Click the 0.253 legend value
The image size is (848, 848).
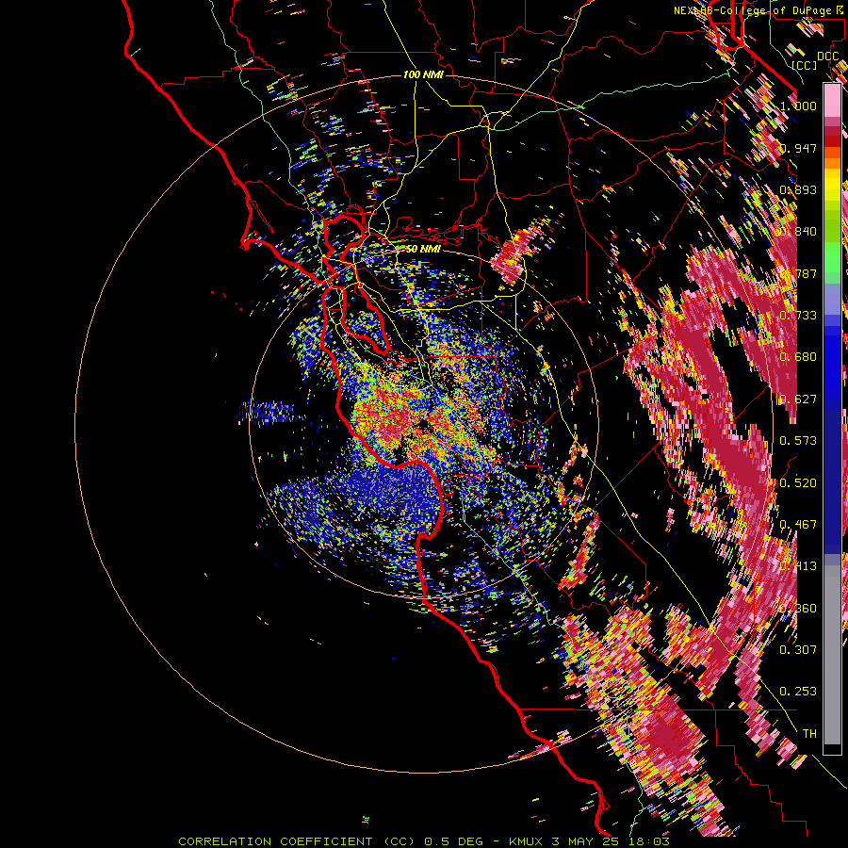[x=798, y=692]
